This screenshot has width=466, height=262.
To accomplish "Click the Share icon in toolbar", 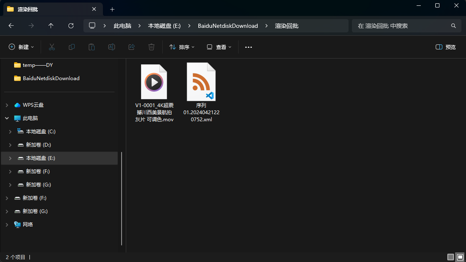I will click(132, 47).
